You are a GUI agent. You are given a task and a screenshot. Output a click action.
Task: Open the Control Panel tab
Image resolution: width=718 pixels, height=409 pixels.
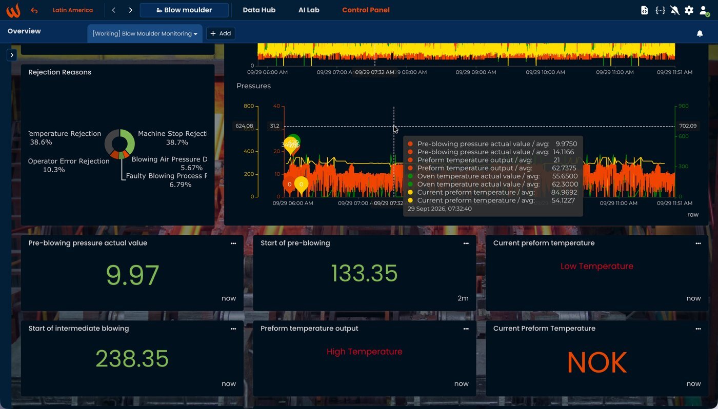pos(366,10)
